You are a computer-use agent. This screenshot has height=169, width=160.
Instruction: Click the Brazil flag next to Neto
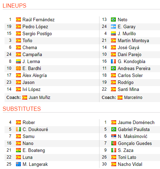point(113,20)
